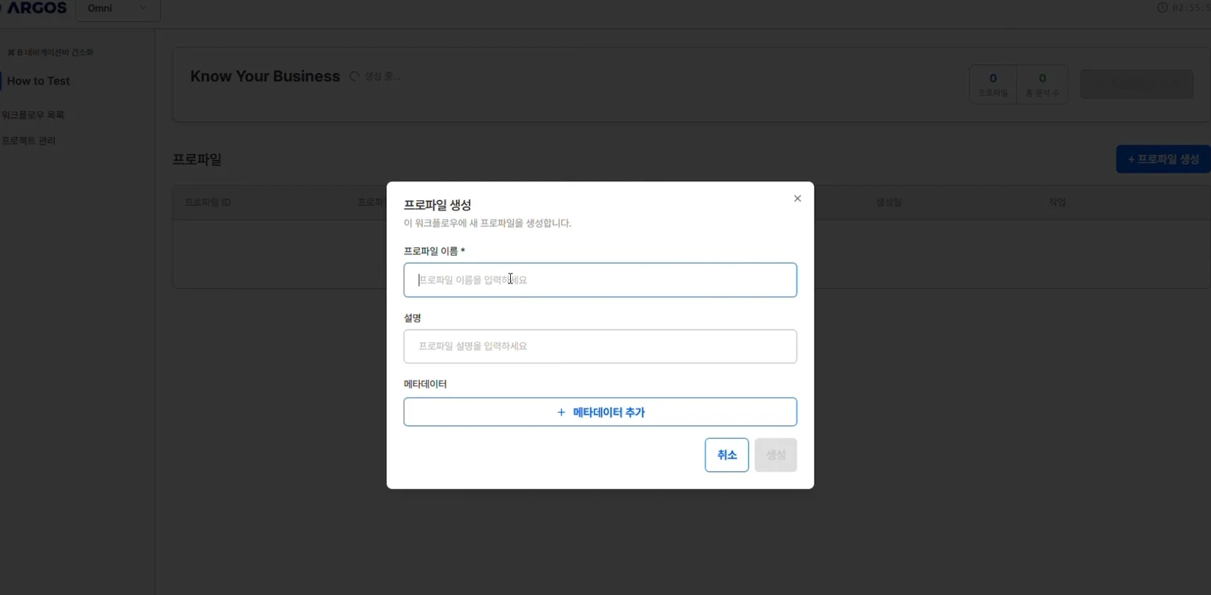1211x595 pixels.
Task: Click the 생성일 column header
Action: 888,203
